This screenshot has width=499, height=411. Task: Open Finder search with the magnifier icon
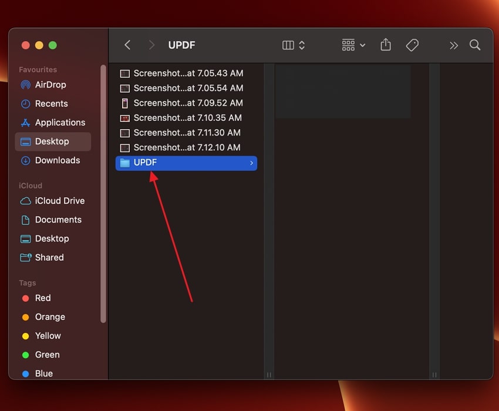coord(475,45)
